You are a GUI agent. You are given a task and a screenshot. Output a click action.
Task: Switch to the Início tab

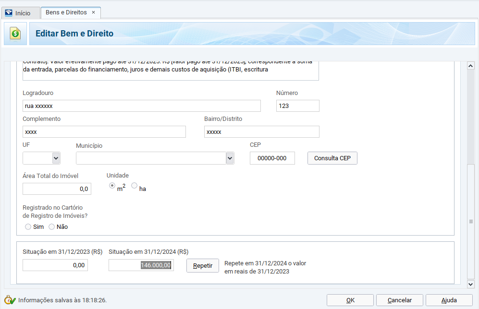pyautogui.click(x=22, y=13)
